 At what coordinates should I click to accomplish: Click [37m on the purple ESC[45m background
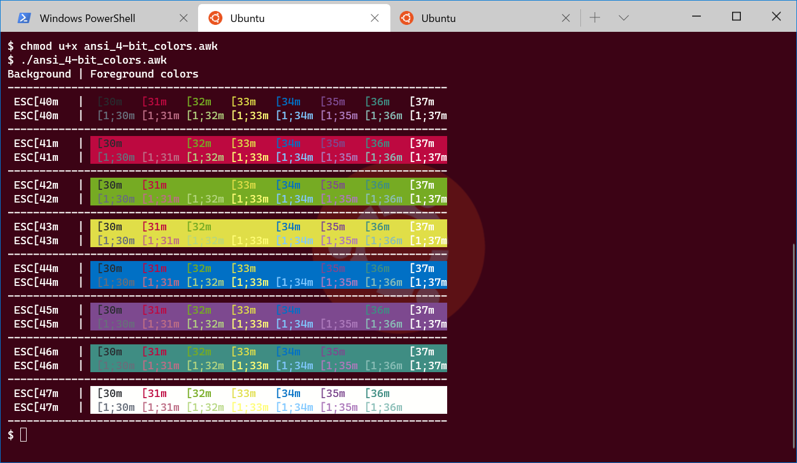click(x=422, y=310)
